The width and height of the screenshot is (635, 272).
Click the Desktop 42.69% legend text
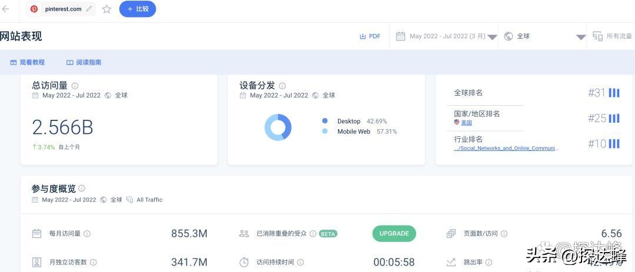pos(362,121)
